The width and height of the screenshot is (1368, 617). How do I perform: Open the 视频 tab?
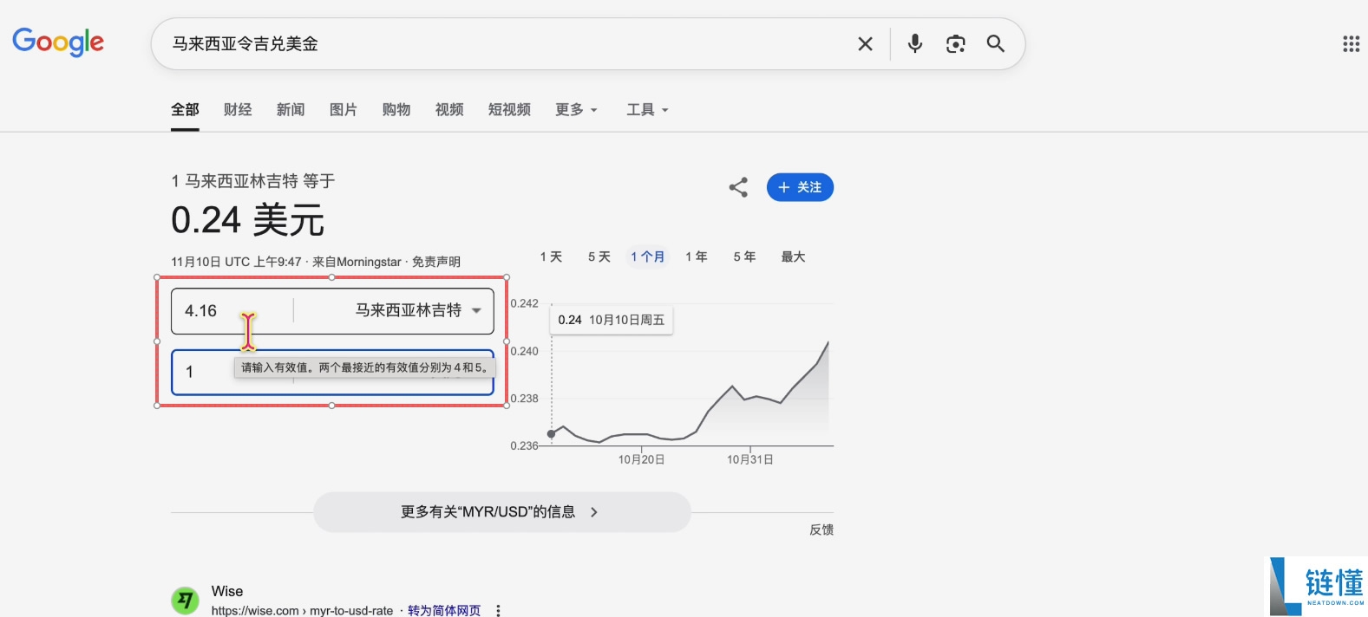[449, 109]
